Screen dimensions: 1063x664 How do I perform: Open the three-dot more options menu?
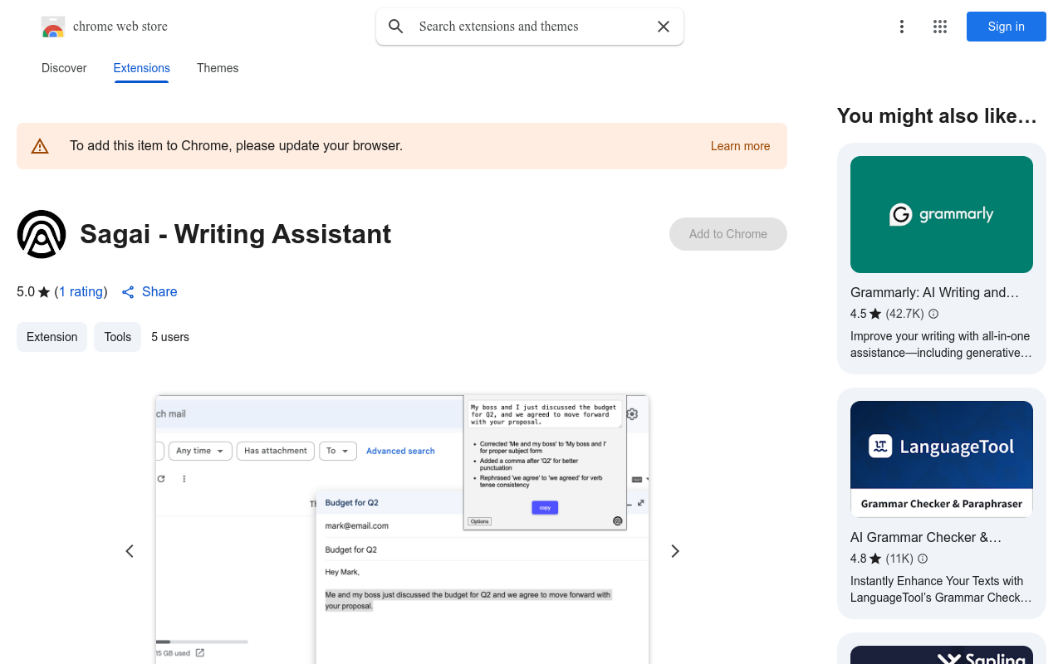(x=902, y=27)
